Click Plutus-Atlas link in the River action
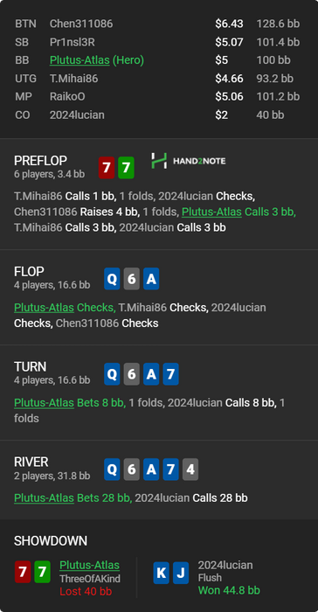Screen dimensions: 318x612 pos(44,497)
